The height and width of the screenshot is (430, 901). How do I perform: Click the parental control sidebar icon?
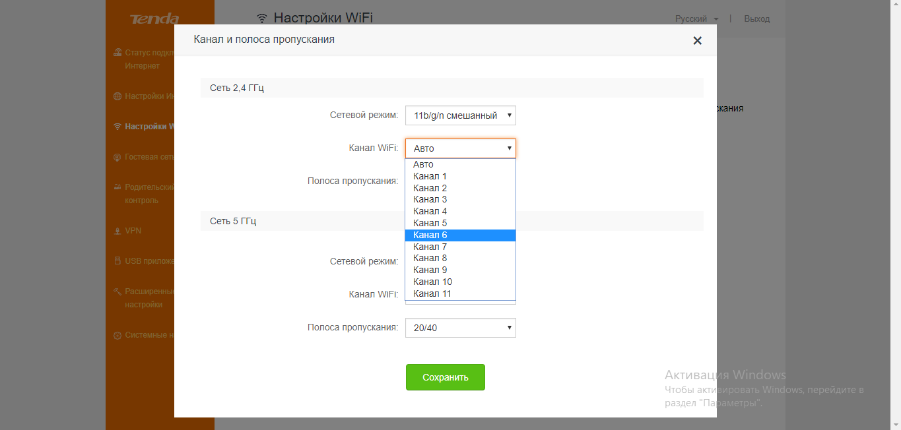click(117, 187)
